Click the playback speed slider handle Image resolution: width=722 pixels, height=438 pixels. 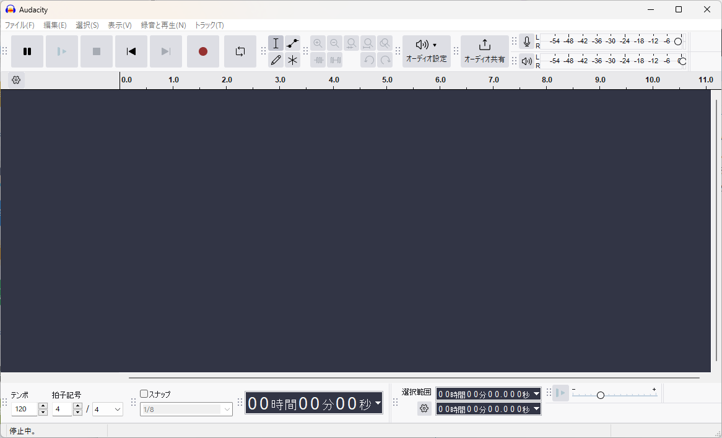pos(600,395)
